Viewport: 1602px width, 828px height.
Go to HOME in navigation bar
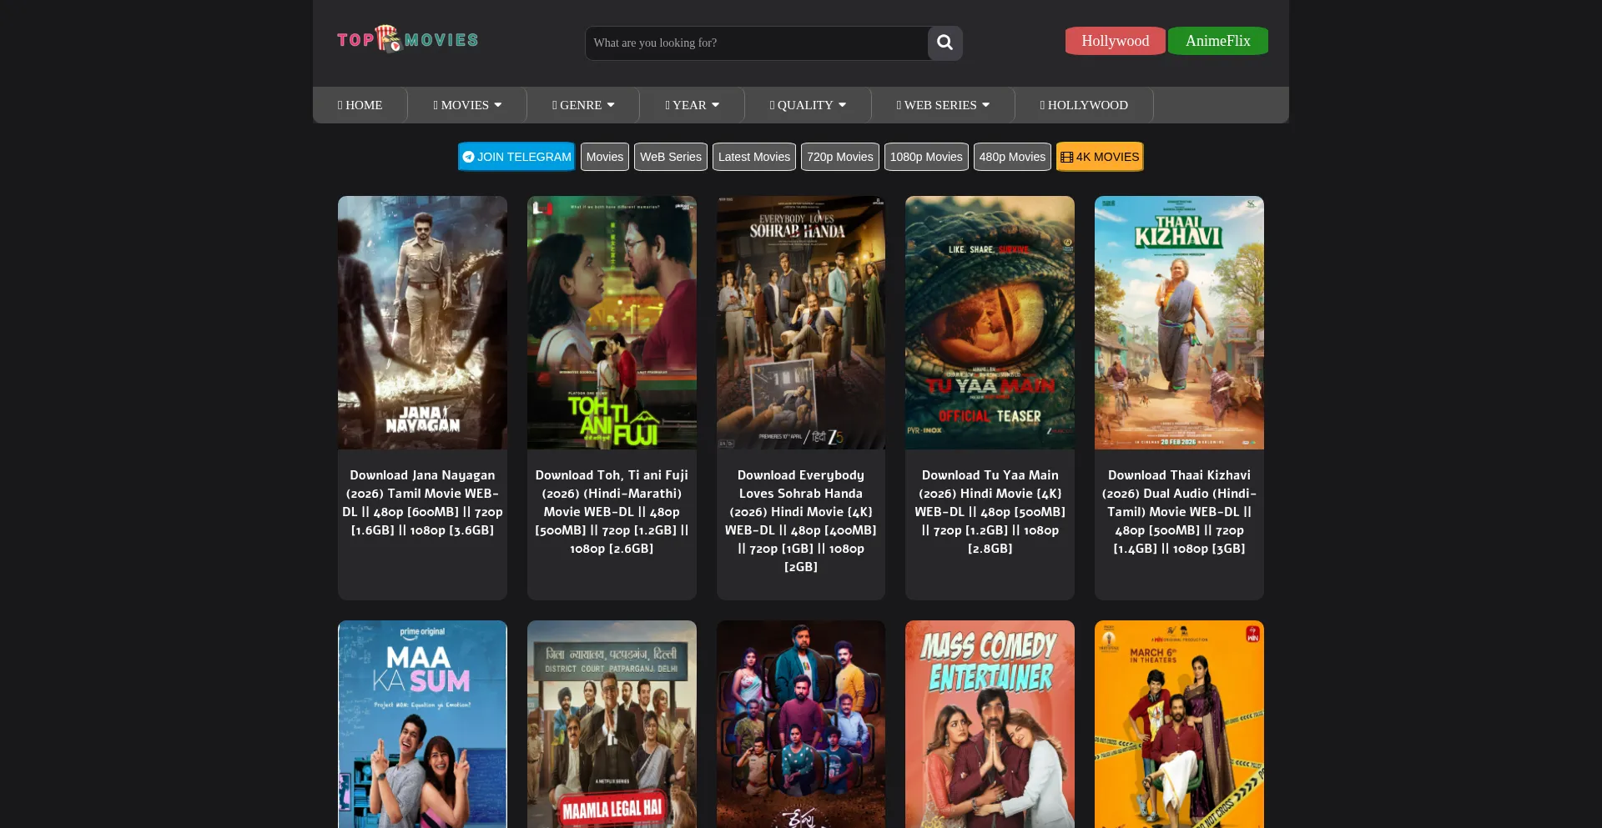[360, 105]
